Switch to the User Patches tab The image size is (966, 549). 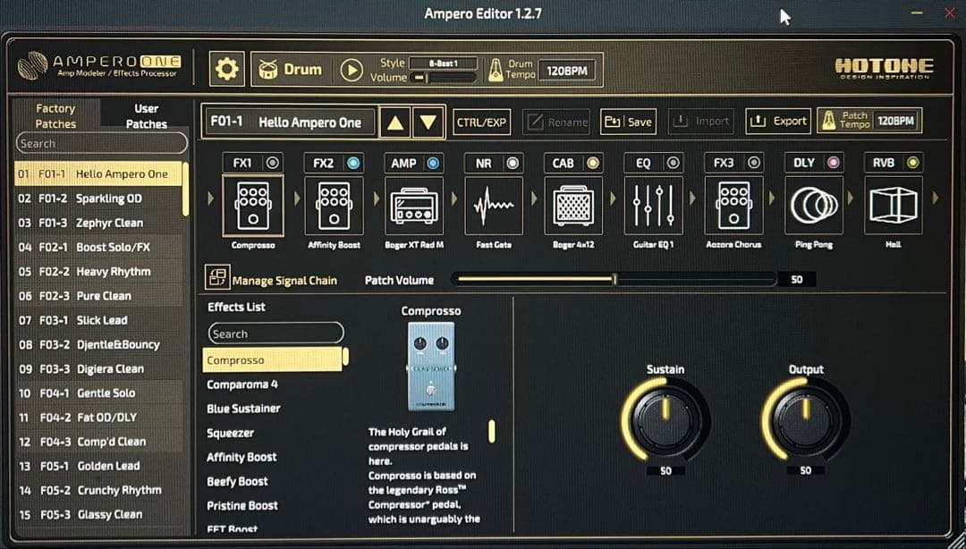[146, 115]
